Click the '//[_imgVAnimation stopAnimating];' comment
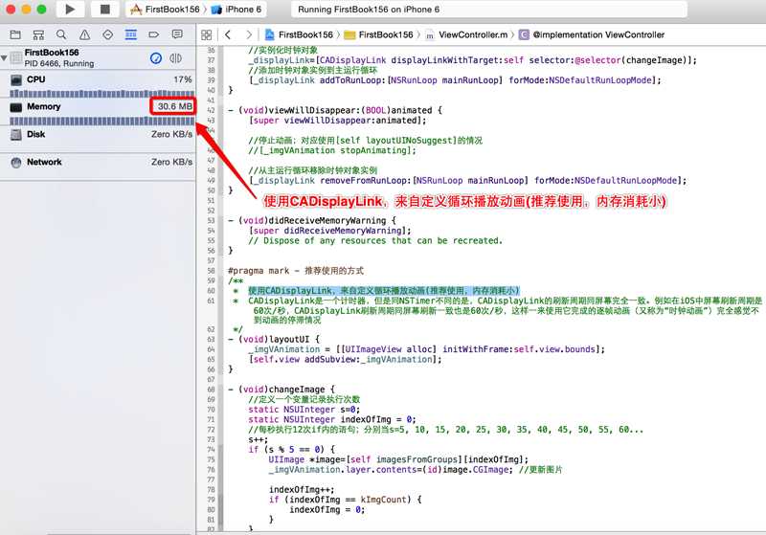Image resolution: width=766 pixels, height=535 pixels. pos(332,150)
